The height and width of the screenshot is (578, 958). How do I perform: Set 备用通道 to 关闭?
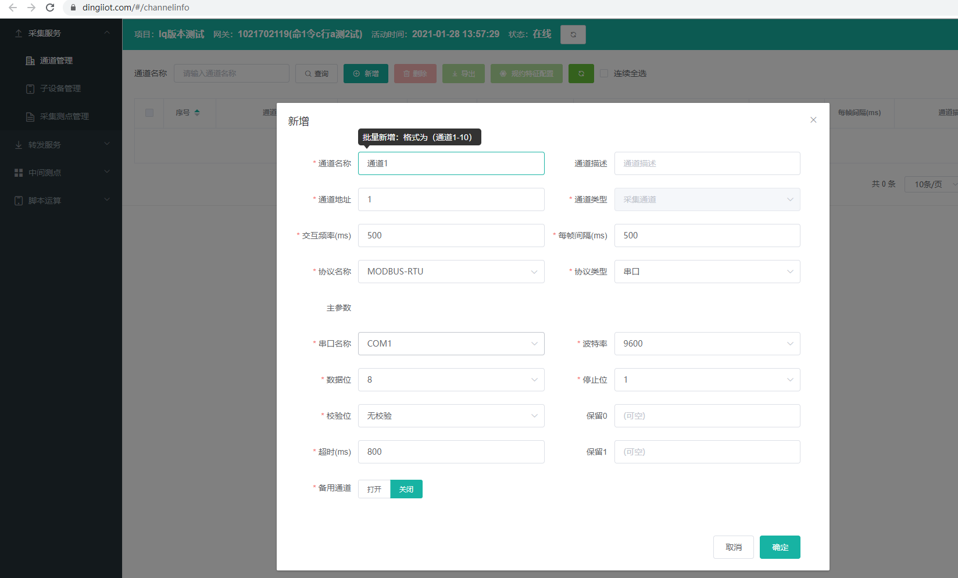[406, 489]
